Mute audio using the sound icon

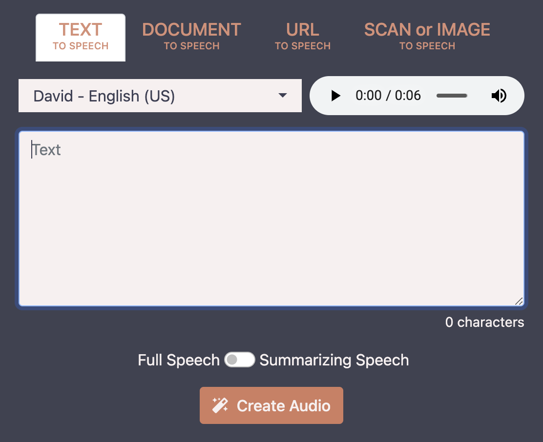(x=499, y=96)
